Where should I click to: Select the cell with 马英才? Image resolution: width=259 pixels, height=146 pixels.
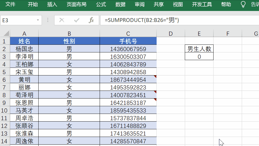click(24, 110)
